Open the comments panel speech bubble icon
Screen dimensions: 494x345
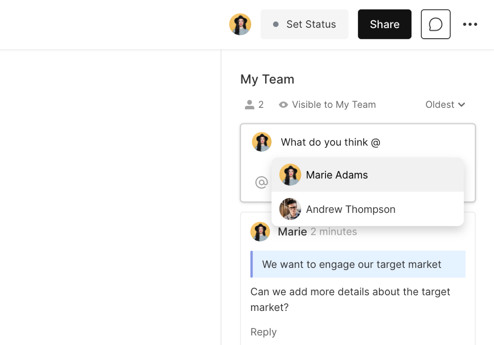pos(435,24)
